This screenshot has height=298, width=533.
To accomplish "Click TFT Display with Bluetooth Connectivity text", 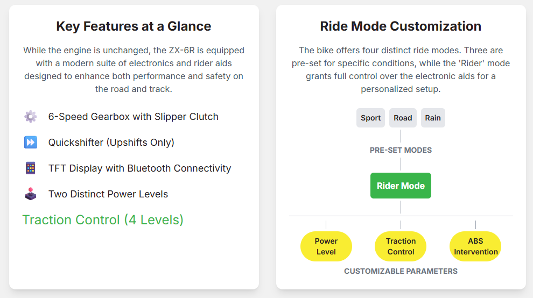I will click(x=139, y=168).
